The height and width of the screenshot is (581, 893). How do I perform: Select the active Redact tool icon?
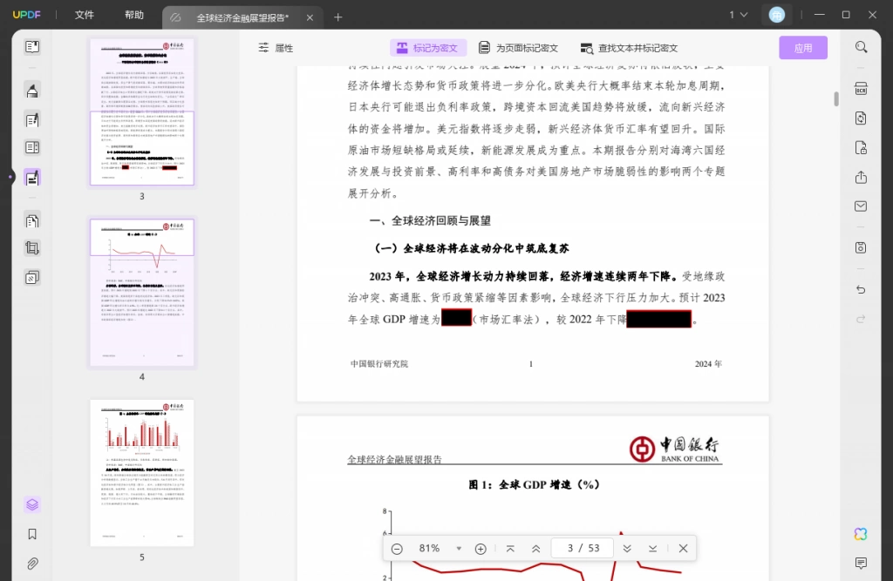pos(32,178)
